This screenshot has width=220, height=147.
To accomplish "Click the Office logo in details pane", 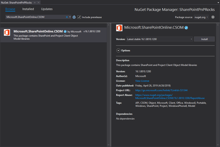I will pos(119,28).
